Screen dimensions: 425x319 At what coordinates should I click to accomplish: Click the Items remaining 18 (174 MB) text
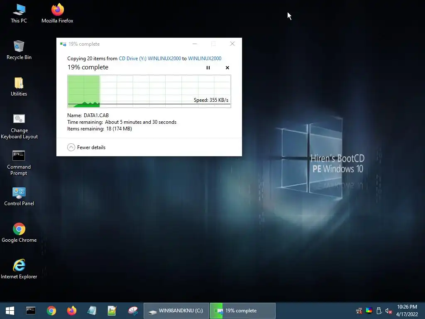pos(100,129)
